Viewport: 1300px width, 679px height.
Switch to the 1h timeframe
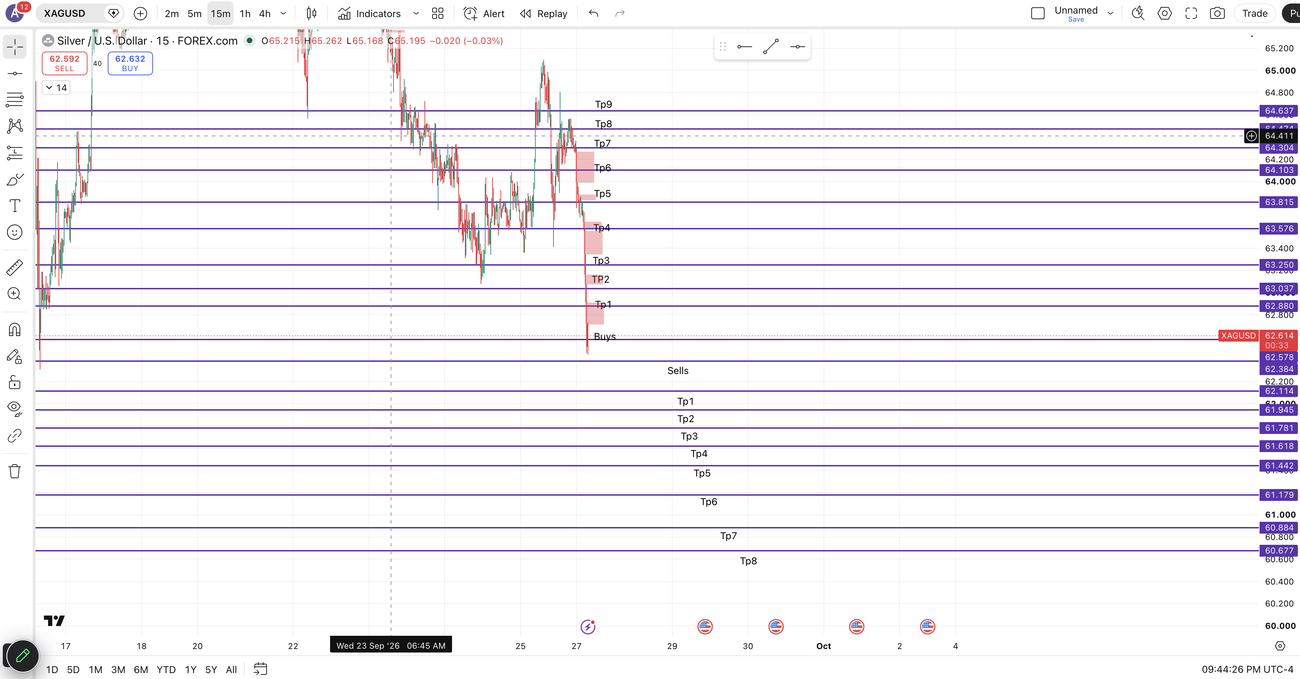click(x=245, y=14)
